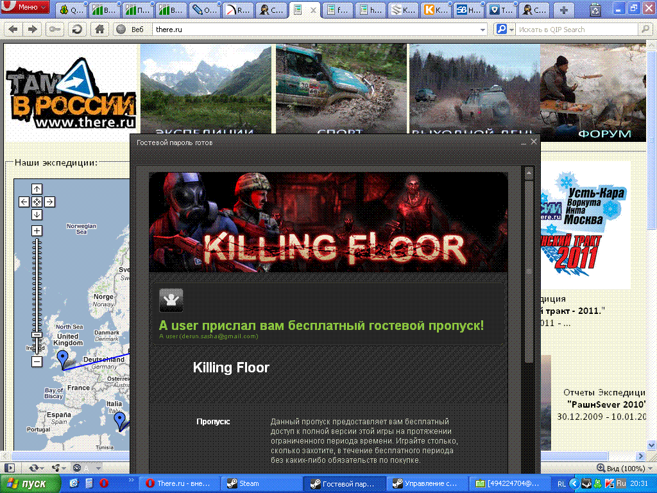This screenshot has width=657, height=493.
Task: Open the Экспедиции section banner
Action: click(x=206, y=89)
